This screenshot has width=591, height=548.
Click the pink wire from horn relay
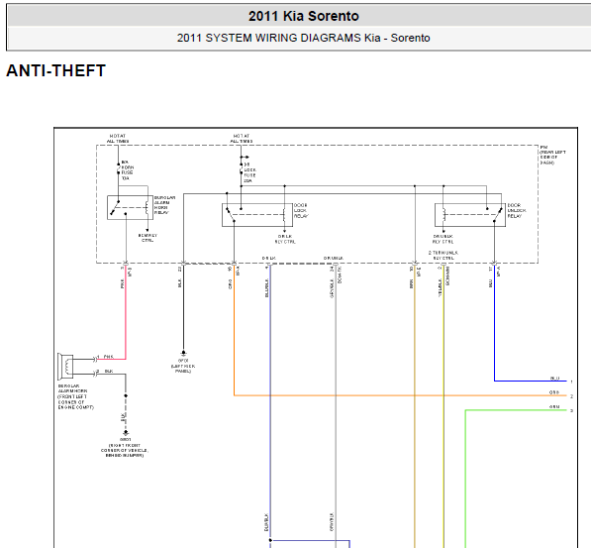coord(126,313)
